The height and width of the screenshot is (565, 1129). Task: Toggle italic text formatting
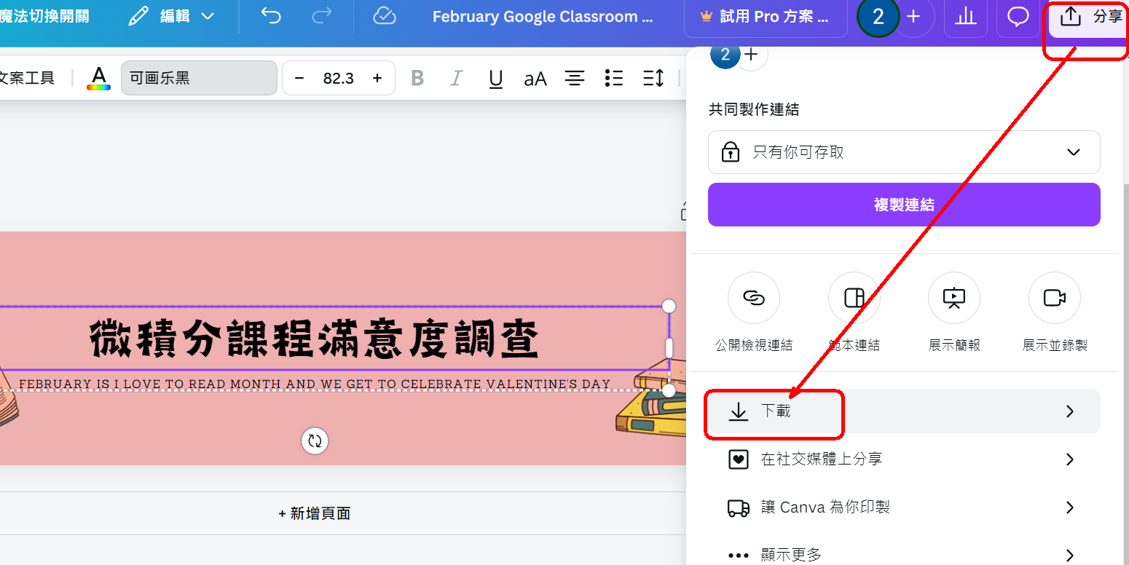click(x=457, y=78)
